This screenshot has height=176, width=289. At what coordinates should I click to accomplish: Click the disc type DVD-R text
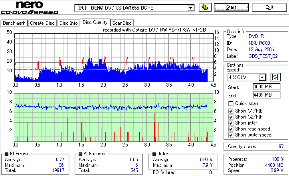256,36
